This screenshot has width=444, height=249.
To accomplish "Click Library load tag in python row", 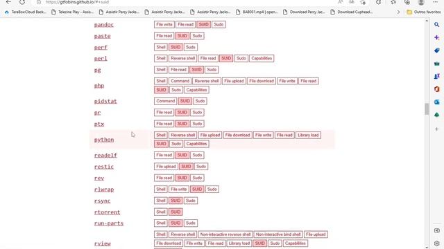I will click(x=308, y=136).
